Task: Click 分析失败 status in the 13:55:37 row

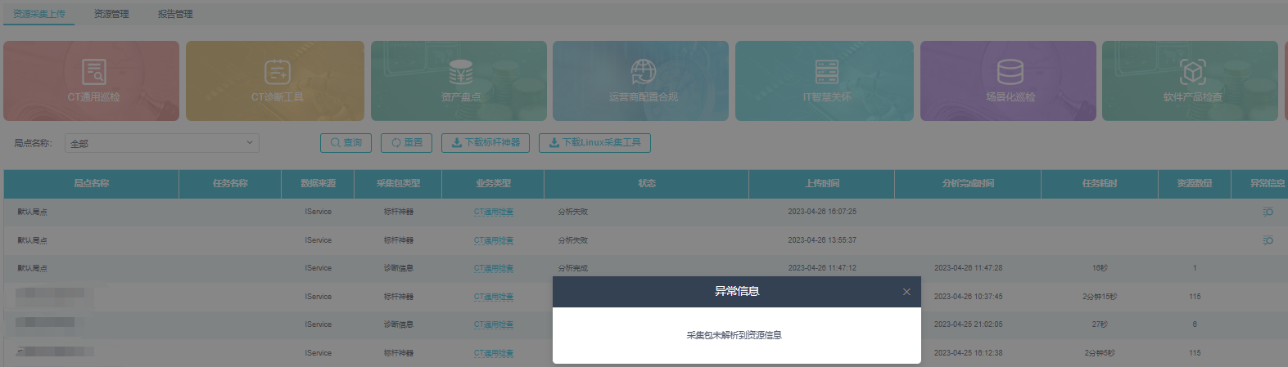Action: pos(573,240)
